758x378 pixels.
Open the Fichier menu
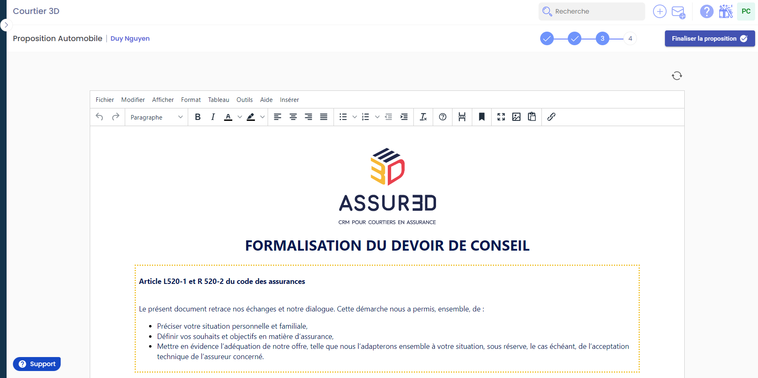pos(105,100)
